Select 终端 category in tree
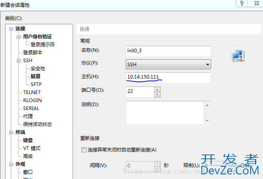263x179 pixels. (x=20, y=132)
